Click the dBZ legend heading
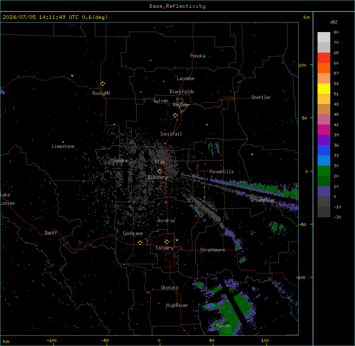This screenshot has height=346, width=355. point(334,22)
